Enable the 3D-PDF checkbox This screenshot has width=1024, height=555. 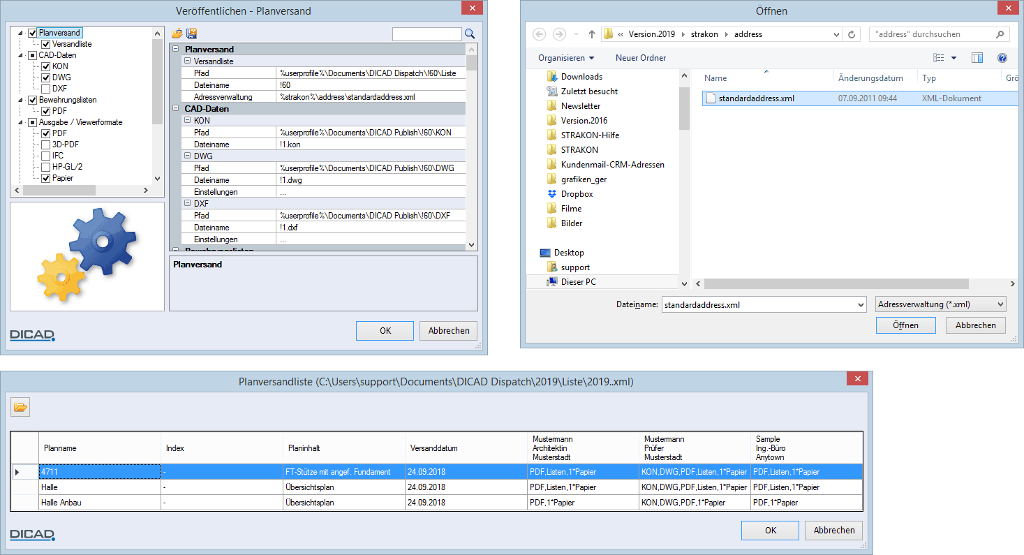tap(46, 145)
